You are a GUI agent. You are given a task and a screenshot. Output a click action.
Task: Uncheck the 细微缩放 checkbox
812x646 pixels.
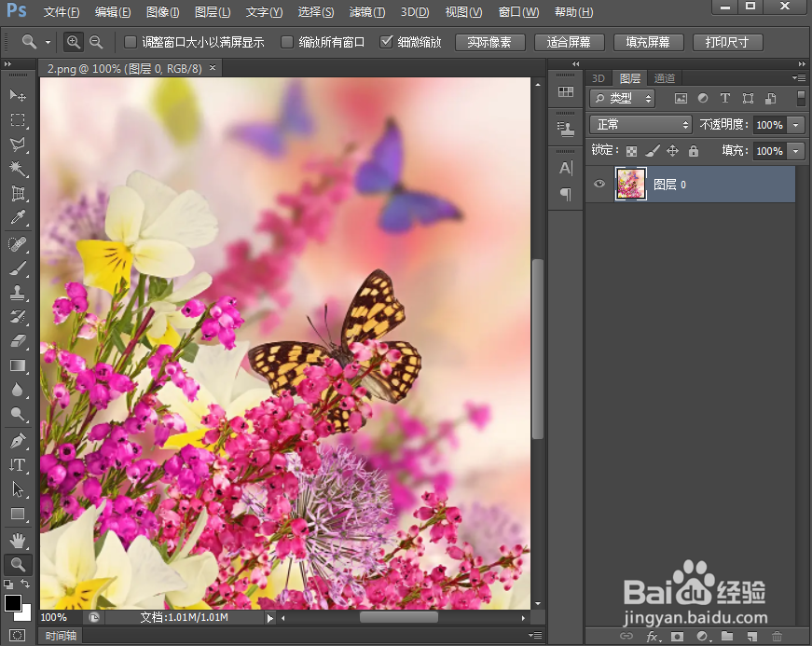pos(386,42)
